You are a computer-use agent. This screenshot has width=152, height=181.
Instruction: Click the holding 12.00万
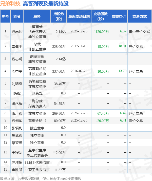pos(60,153)
